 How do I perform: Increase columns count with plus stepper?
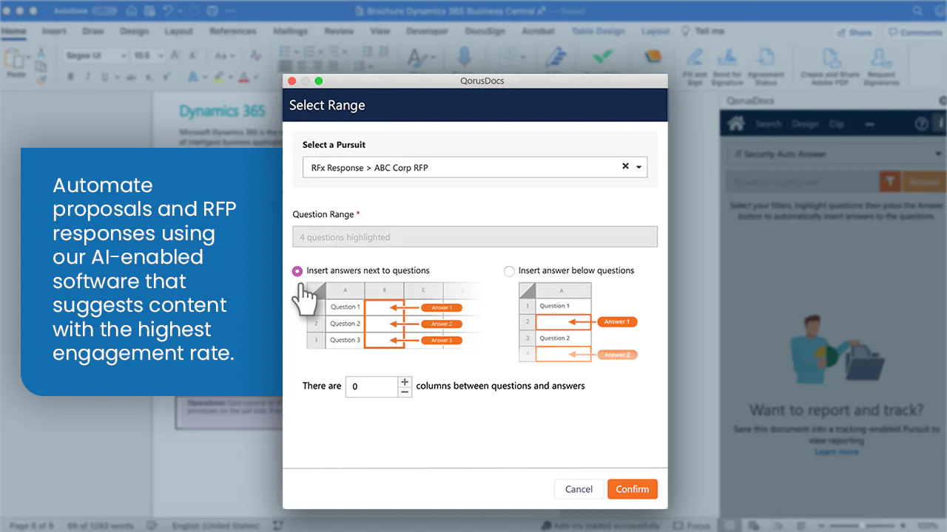click(405, 382)
